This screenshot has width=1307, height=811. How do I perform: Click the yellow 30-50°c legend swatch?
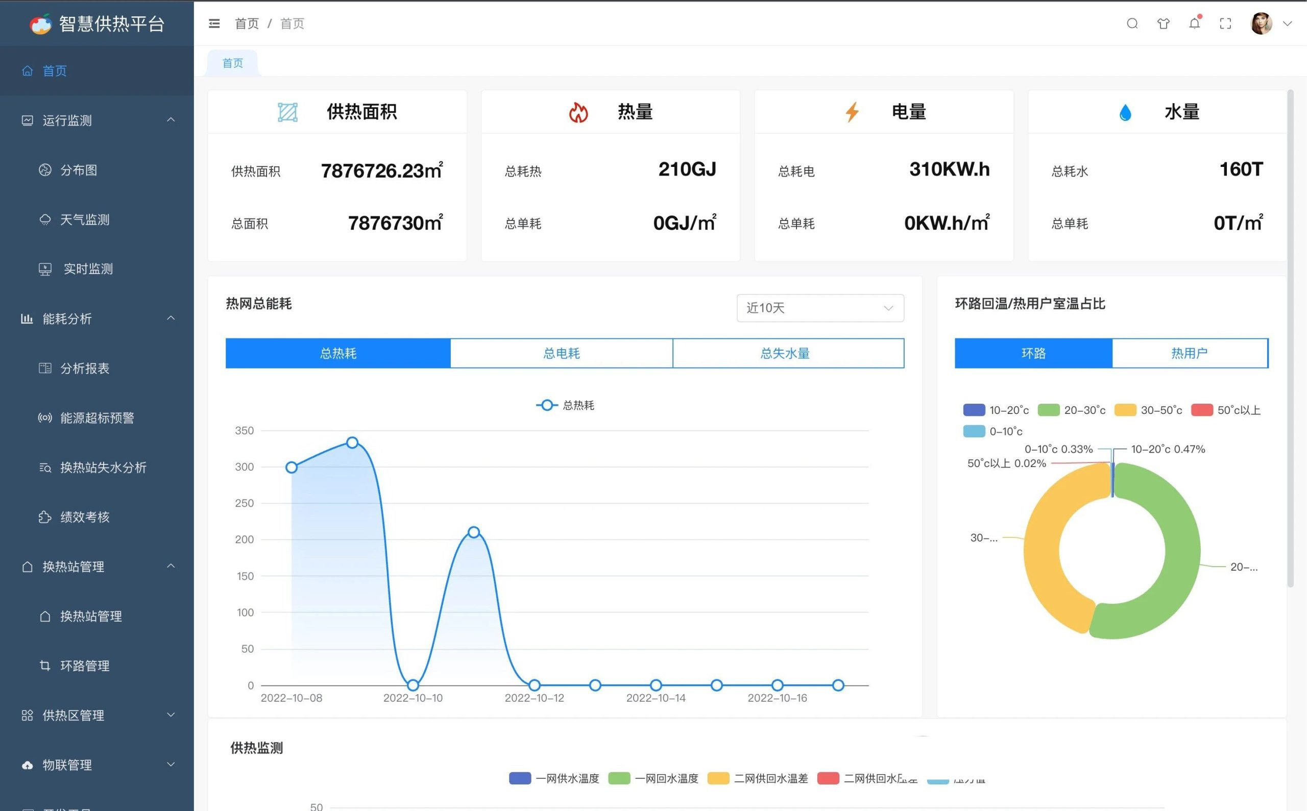tap(1125, 410)
